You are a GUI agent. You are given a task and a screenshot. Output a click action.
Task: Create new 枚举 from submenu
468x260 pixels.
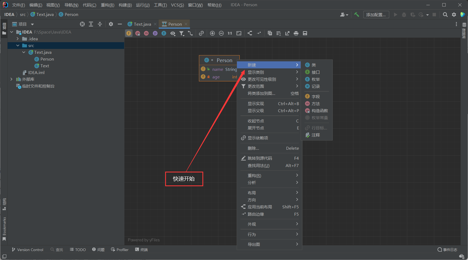click(x=317, y=79)
